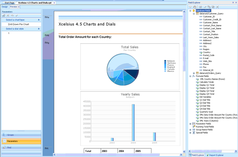This screenshot has height=157, width=238.
Task: Expand the Group Name Fields node
Action: click(190, 130)
